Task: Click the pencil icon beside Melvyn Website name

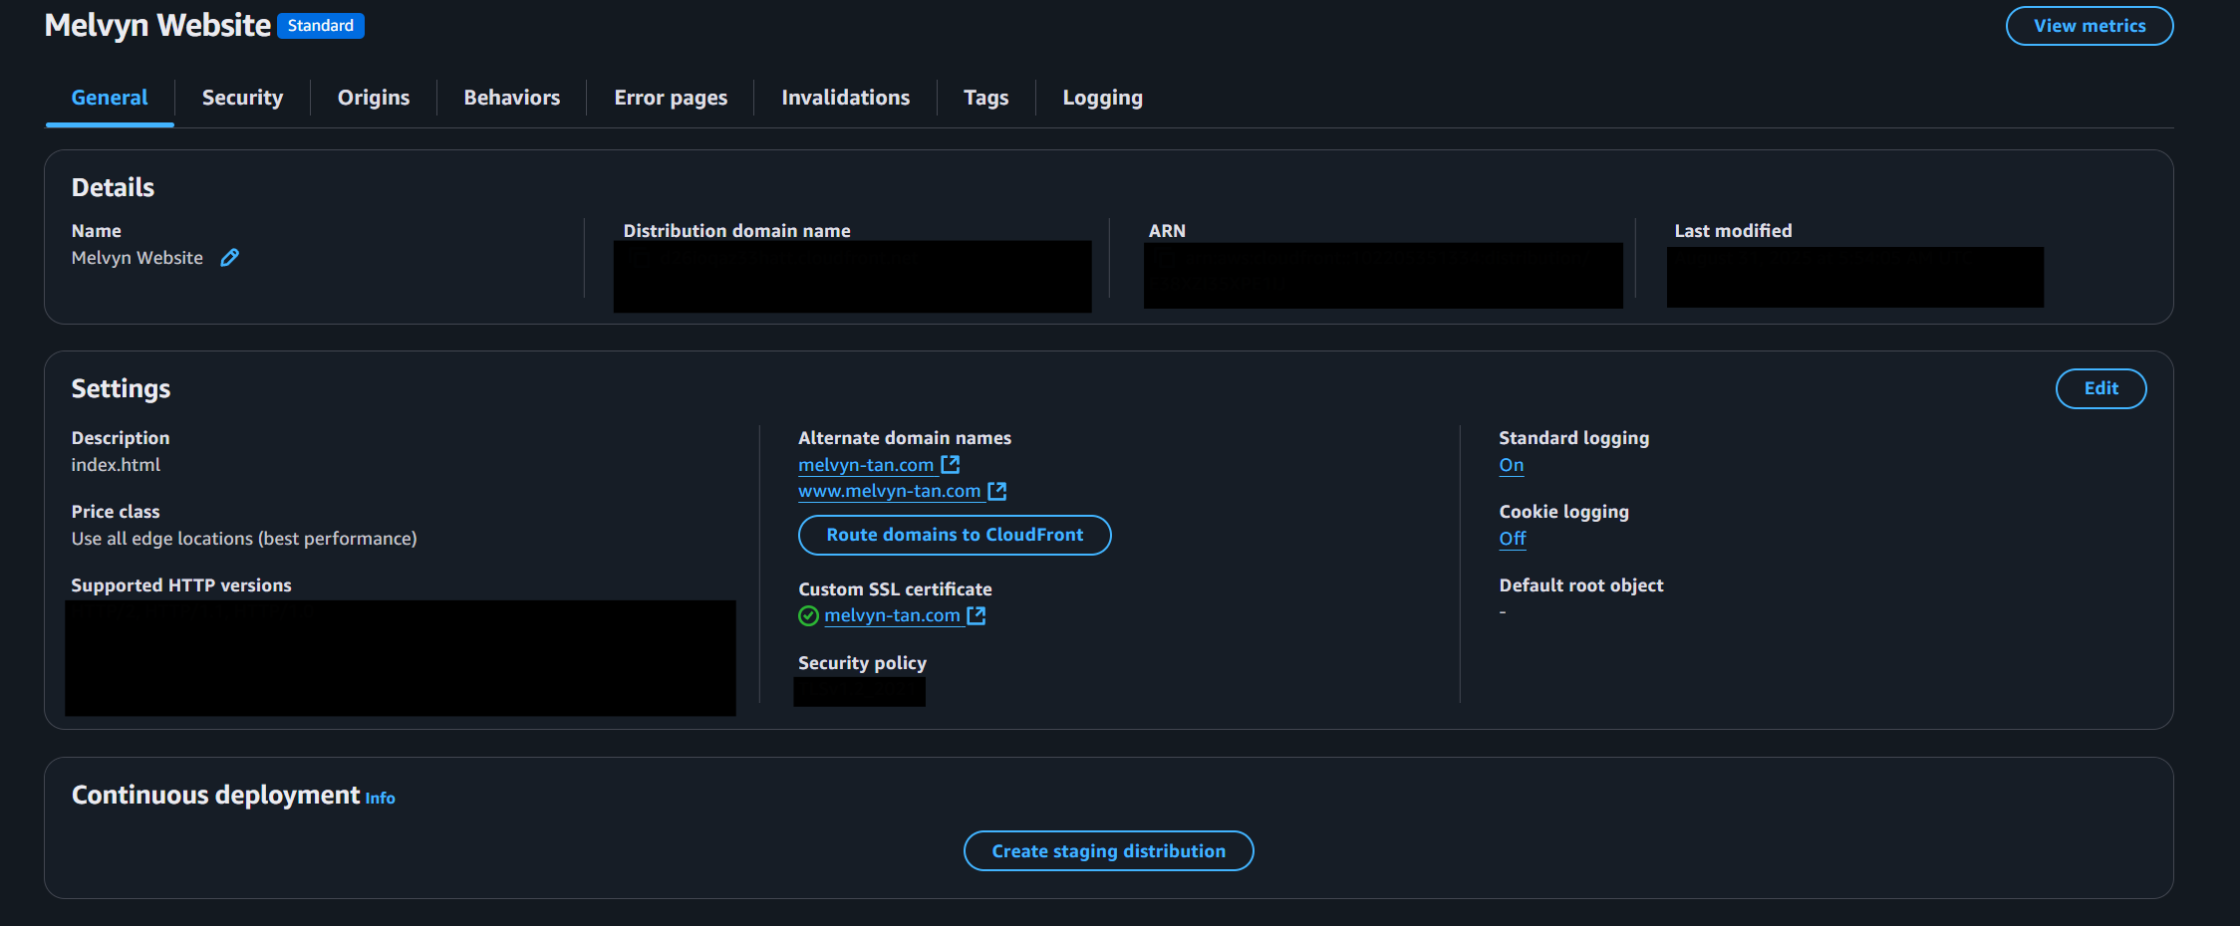Action: [x=229, y=258]
